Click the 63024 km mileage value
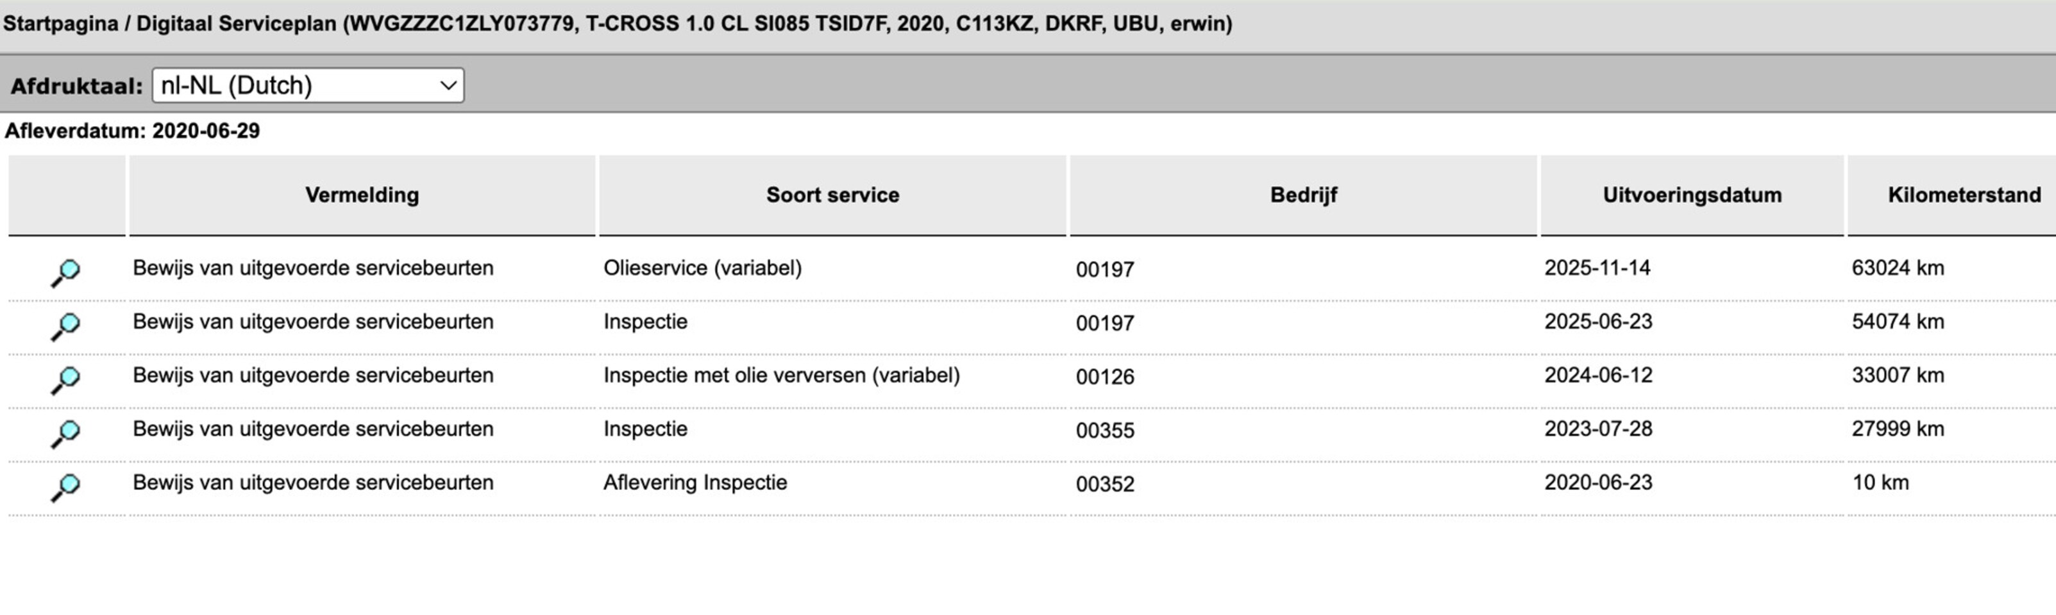Viewport: 2056px width, 615px height. click(x=1897, y=268)
